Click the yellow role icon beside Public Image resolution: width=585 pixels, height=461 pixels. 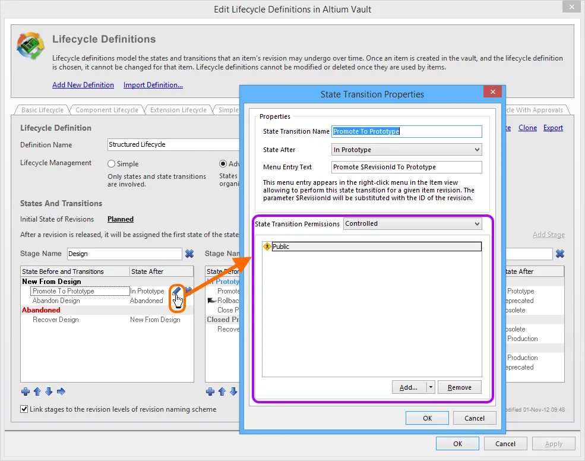(x=267, y=247)
